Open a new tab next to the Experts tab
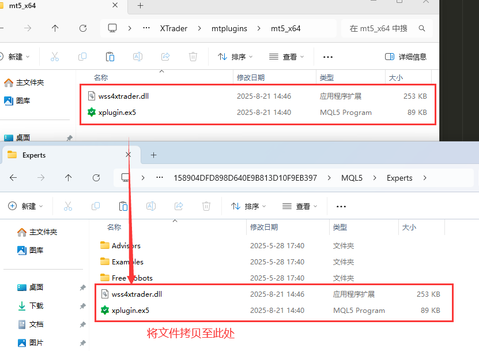This screenshot has height=351, width=479. [153, 155]
